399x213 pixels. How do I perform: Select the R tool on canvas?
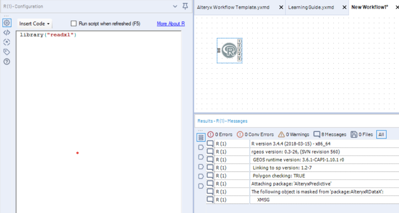(229, 51)
